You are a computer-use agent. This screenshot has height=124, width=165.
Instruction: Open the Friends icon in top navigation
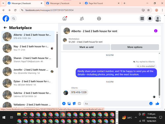pos(82,18)
